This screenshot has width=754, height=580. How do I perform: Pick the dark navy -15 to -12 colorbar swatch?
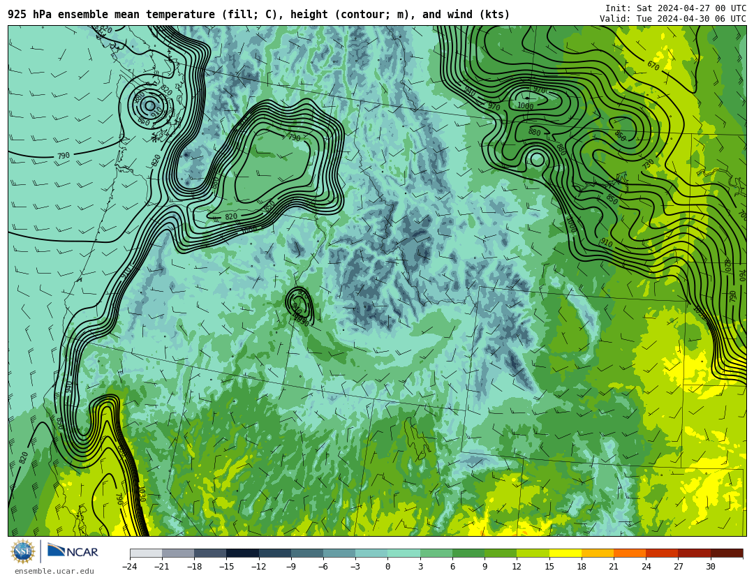[x=243, y=553]
